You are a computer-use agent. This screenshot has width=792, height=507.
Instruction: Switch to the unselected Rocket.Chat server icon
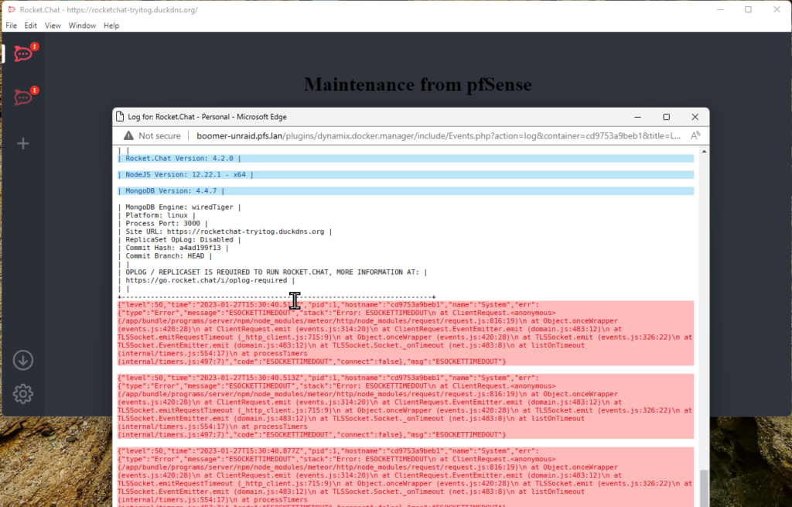(x=22, y=97)
